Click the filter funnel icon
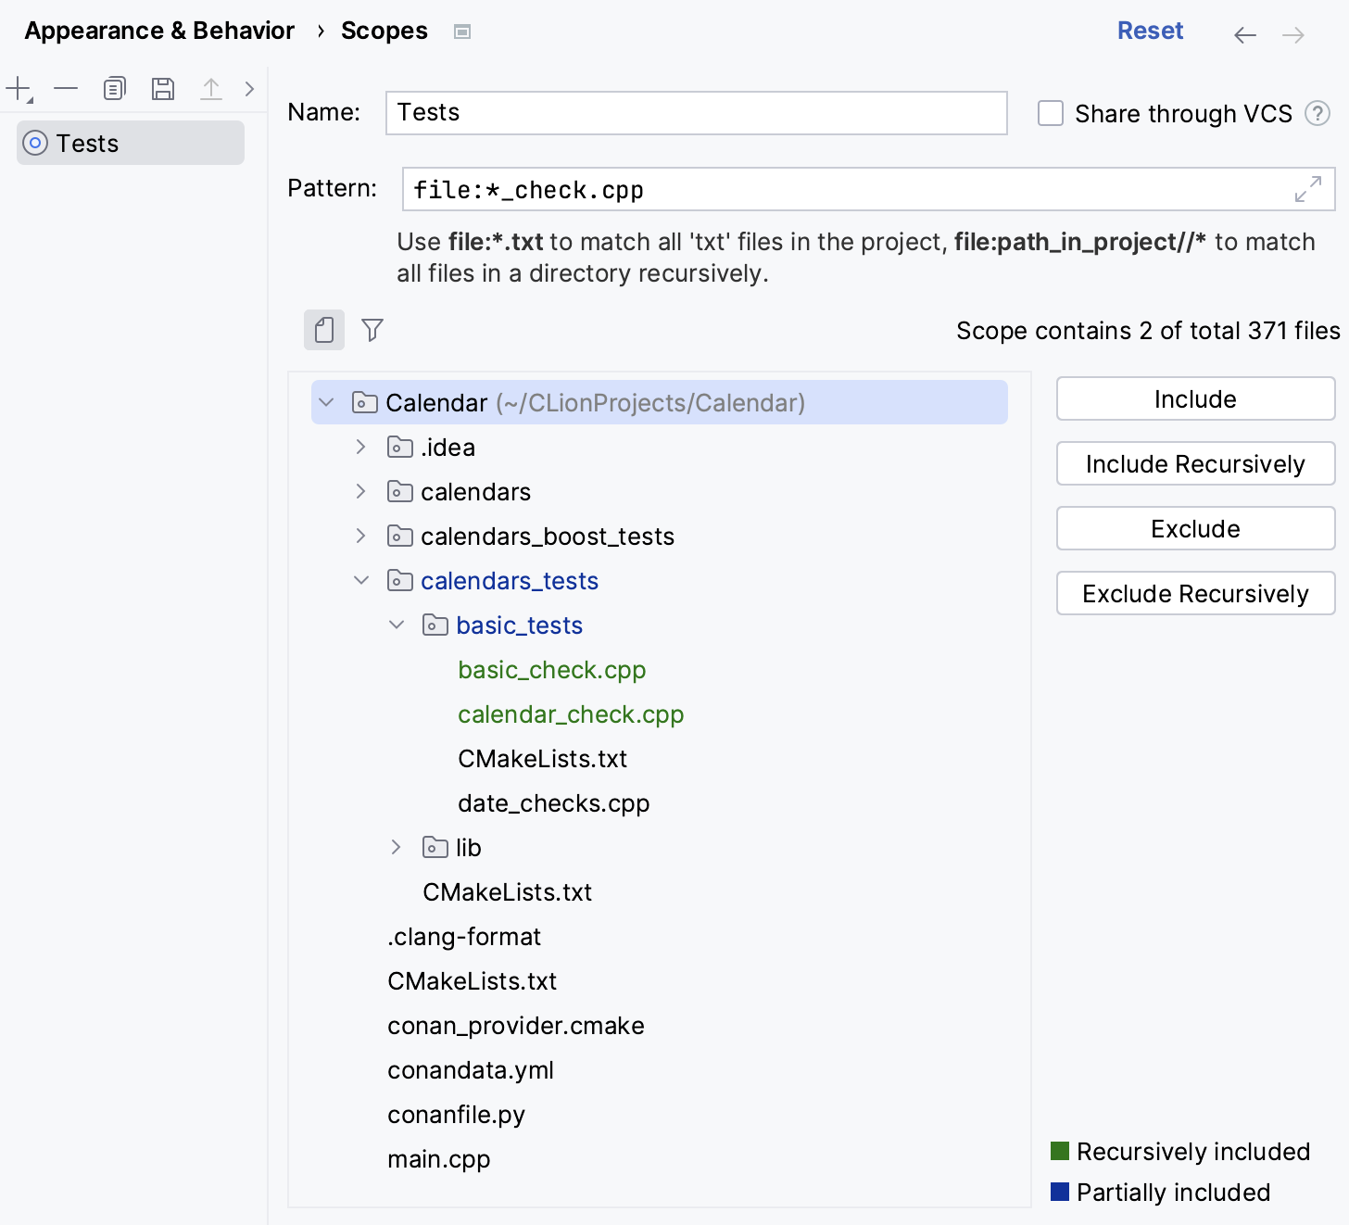Image resolution: width=1349 pixels, height=1225 pixels. 372,330
